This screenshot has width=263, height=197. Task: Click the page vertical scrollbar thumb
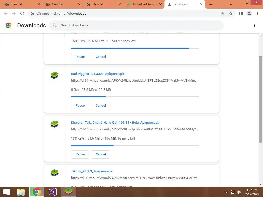click(261, 99)
